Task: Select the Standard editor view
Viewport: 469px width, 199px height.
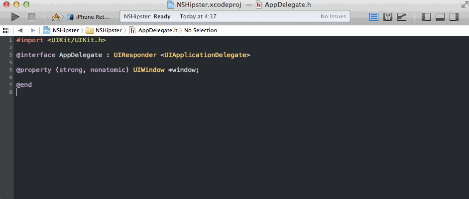Action: point(374,17)
